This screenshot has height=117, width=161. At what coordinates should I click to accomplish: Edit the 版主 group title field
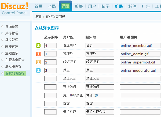point(100,70)
